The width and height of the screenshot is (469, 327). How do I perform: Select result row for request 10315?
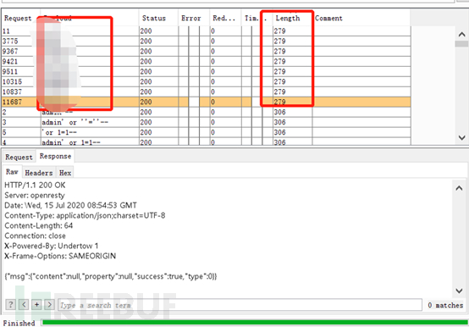coord(206,81)
